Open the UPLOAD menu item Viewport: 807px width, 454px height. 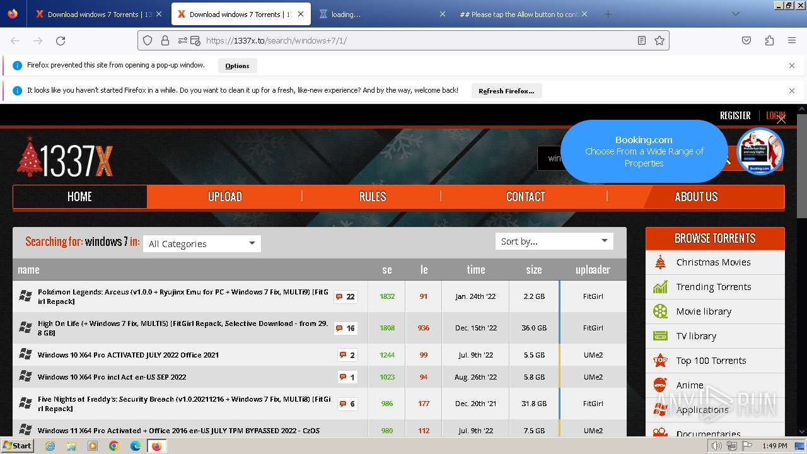[225, 197]
